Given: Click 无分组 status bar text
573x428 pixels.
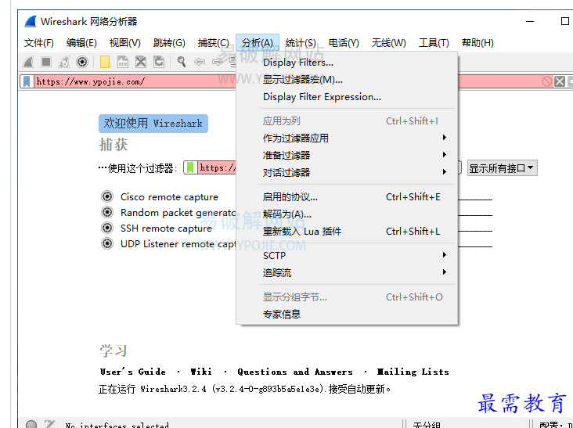Looking at the screenshot, I should [x=427, y=425].
